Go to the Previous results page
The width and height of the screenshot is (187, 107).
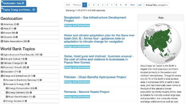click(x=77, y=5)
